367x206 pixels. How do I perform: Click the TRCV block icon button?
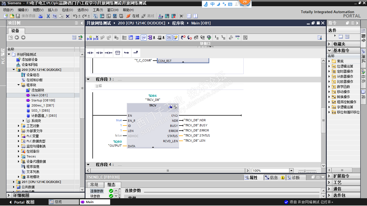[x=170, y=106]
